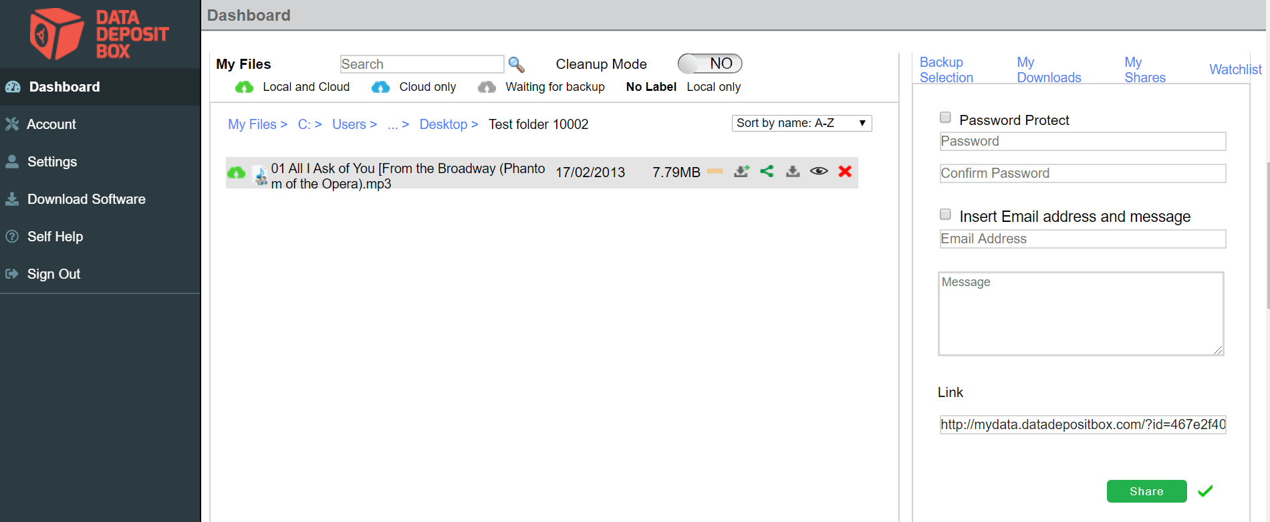The width and height of the screenshot is (1270, 522).
Task: Download the mp3 file with the download icon
Action: tap(793, 171)
